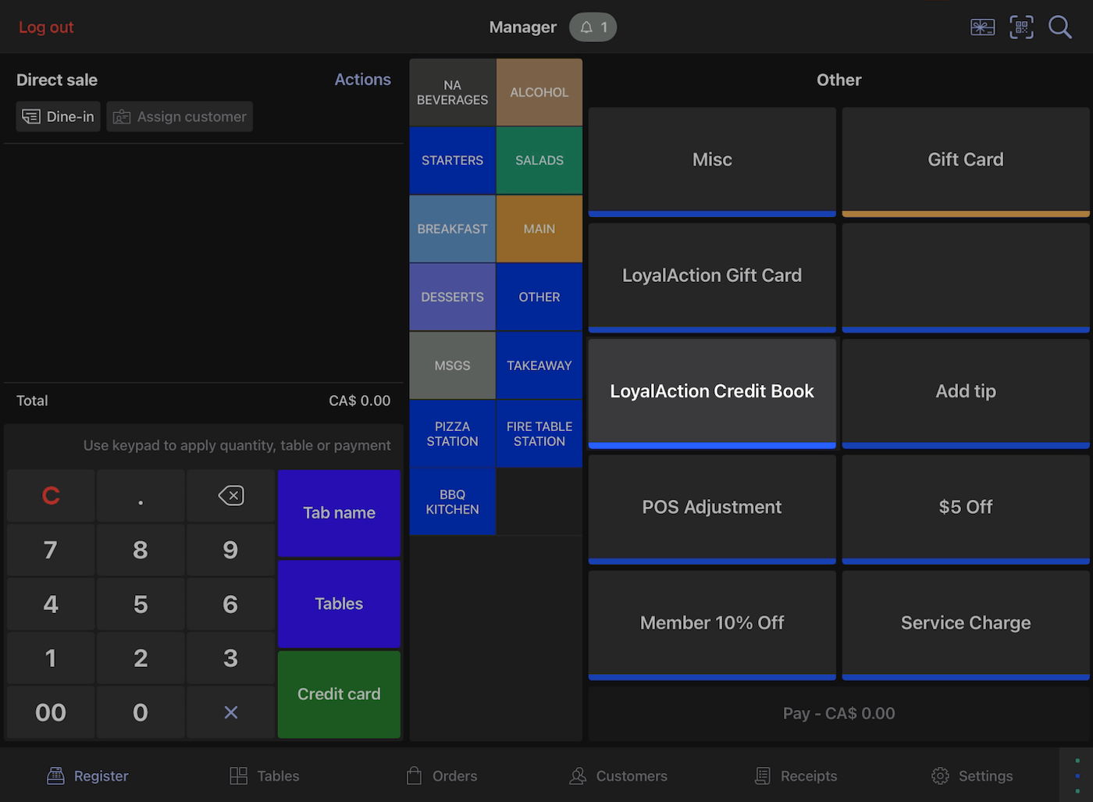Tap the single 0 keypad key
This screenshot has width=1093, height=802.
pyautogui.click(x=141, y=712)
